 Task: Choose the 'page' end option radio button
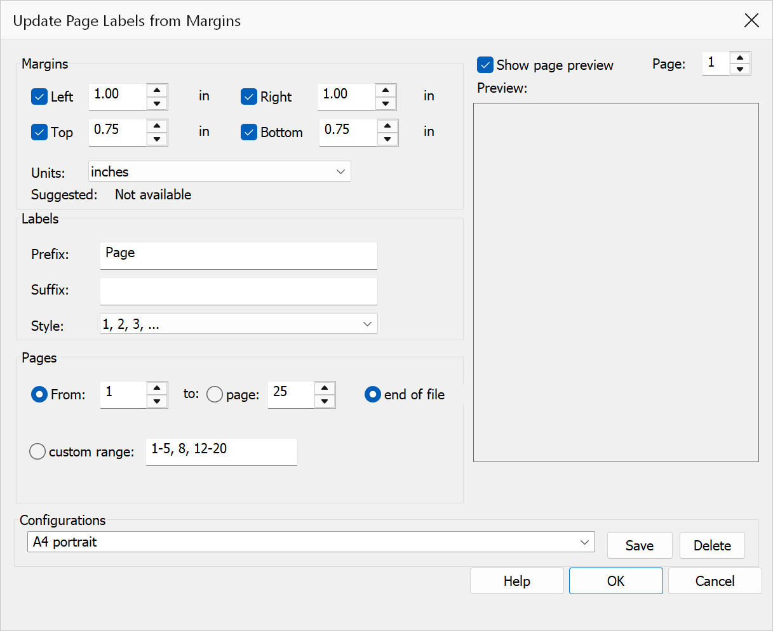click(x=215, y=394)
